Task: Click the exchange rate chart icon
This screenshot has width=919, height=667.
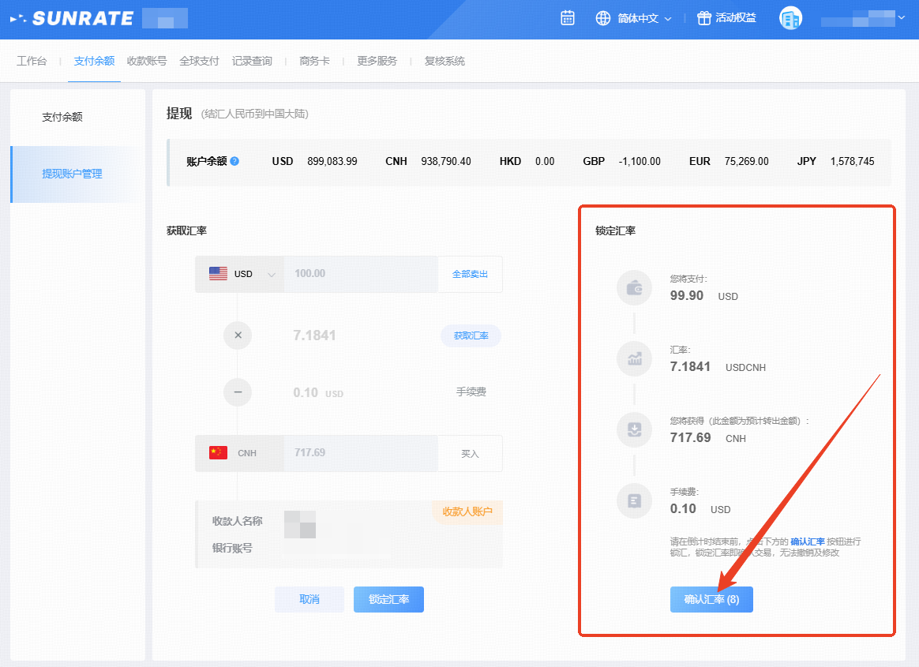Action: pos(634,359)
